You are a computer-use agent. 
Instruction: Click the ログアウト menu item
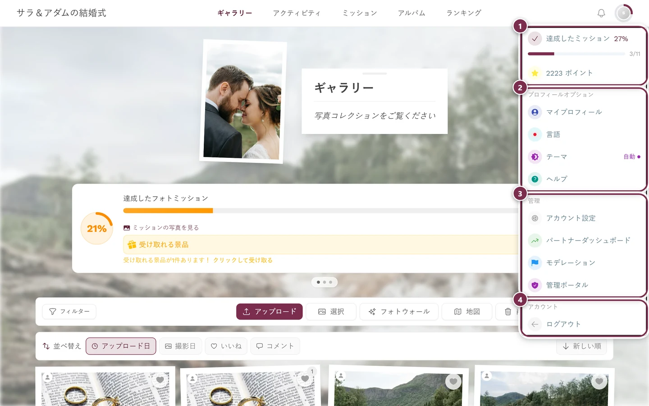click(584, 324)
